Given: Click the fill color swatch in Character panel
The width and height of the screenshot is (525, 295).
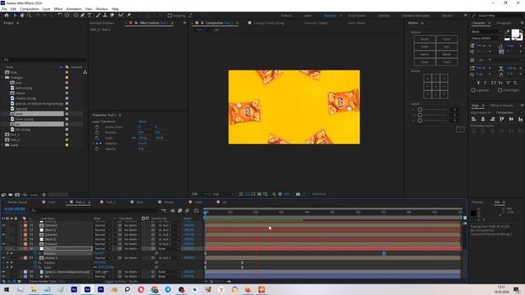Looking at the screenshot, I should tap(516, 33).
